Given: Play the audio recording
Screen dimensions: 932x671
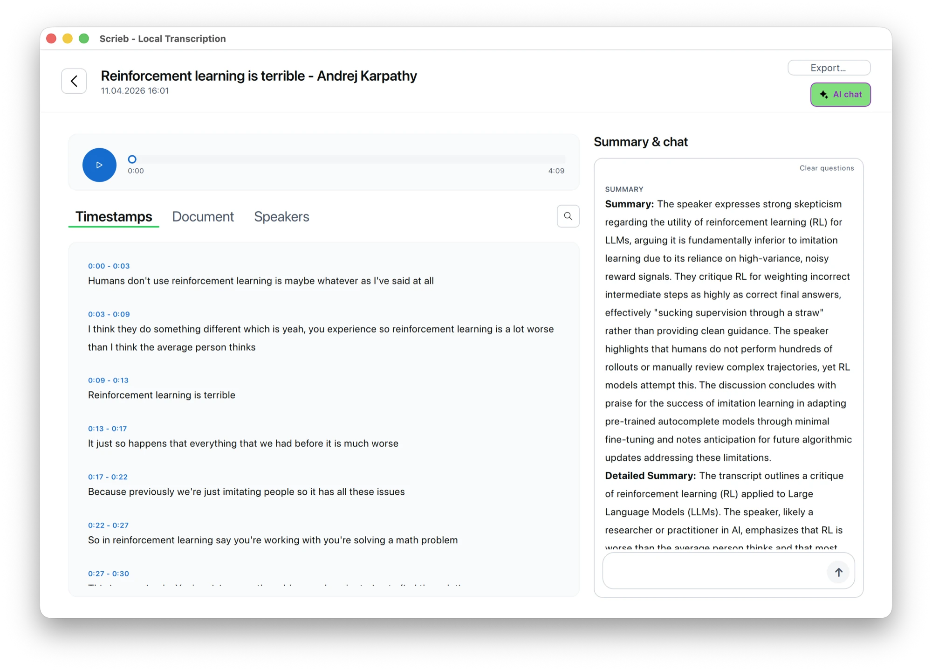Looking at the screenshot, I should (99, 165).
